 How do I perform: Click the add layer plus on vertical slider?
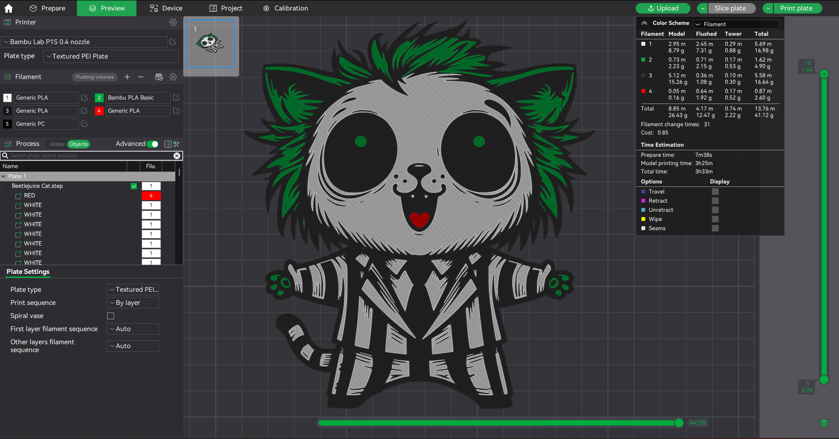tap(824, 74)
